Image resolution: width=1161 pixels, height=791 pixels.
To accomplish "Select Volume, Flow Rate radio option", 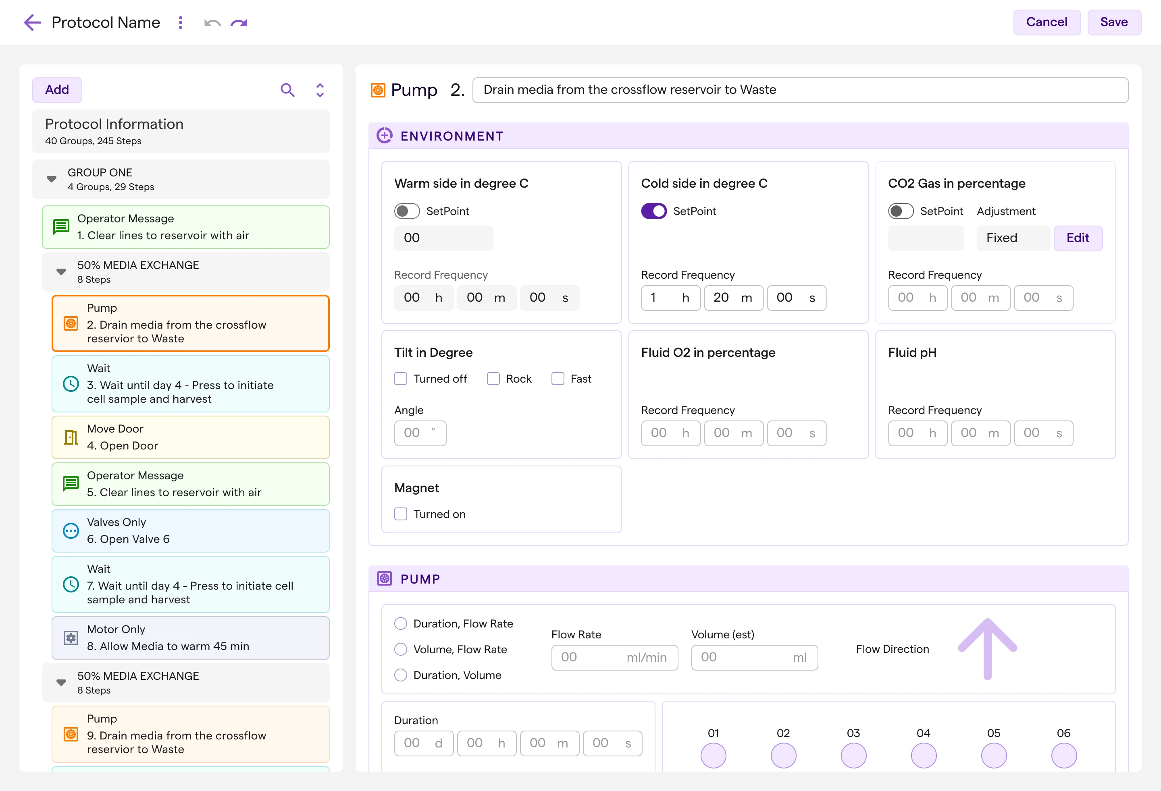I will (401, 649).
